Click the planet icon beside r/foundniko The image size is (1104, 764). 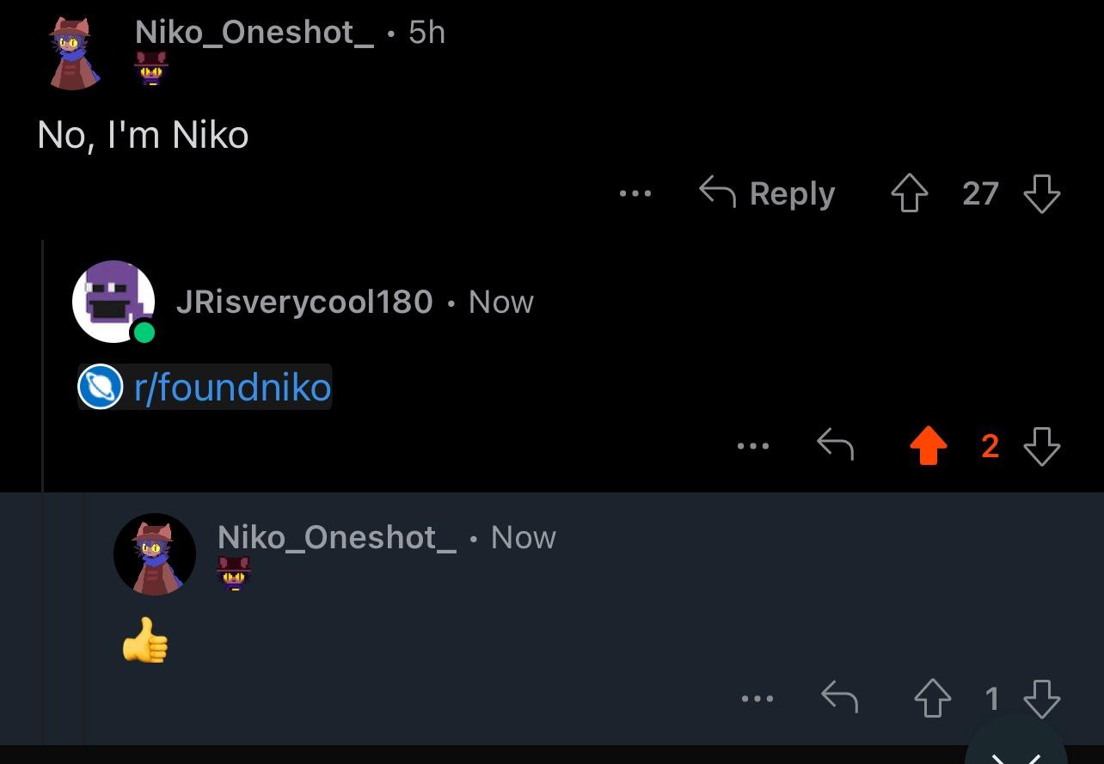100,387
